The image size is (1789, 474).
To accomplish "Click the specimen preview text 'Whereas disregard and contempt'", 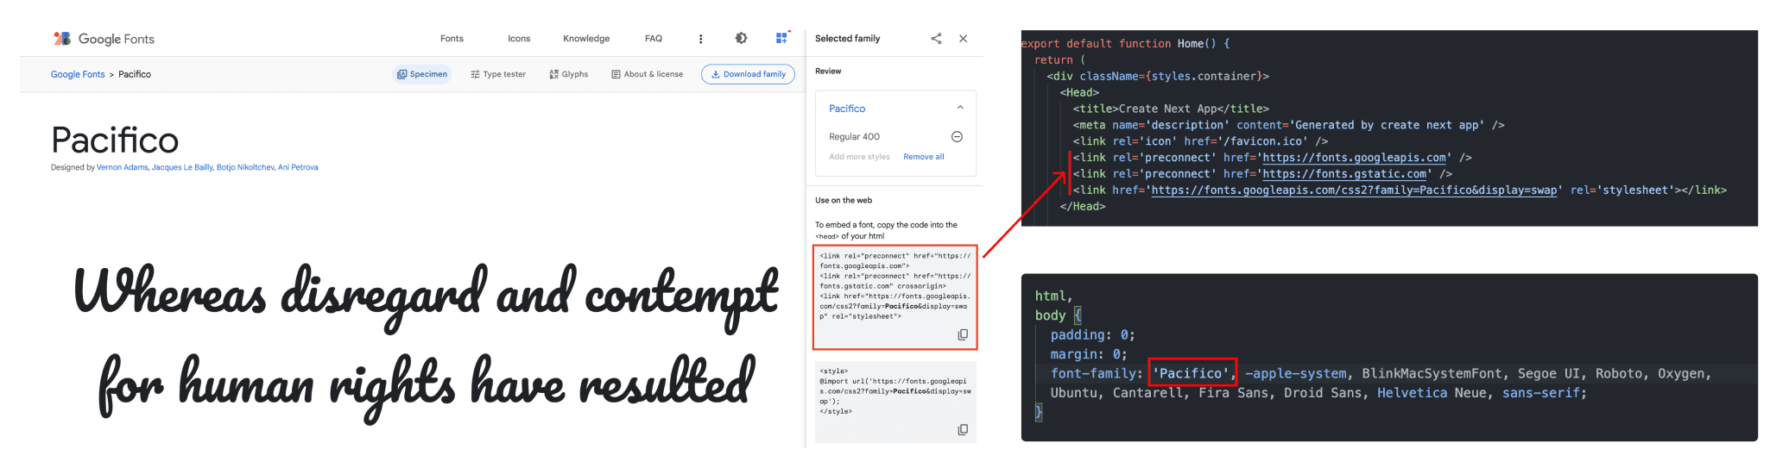I will point(427,294).
